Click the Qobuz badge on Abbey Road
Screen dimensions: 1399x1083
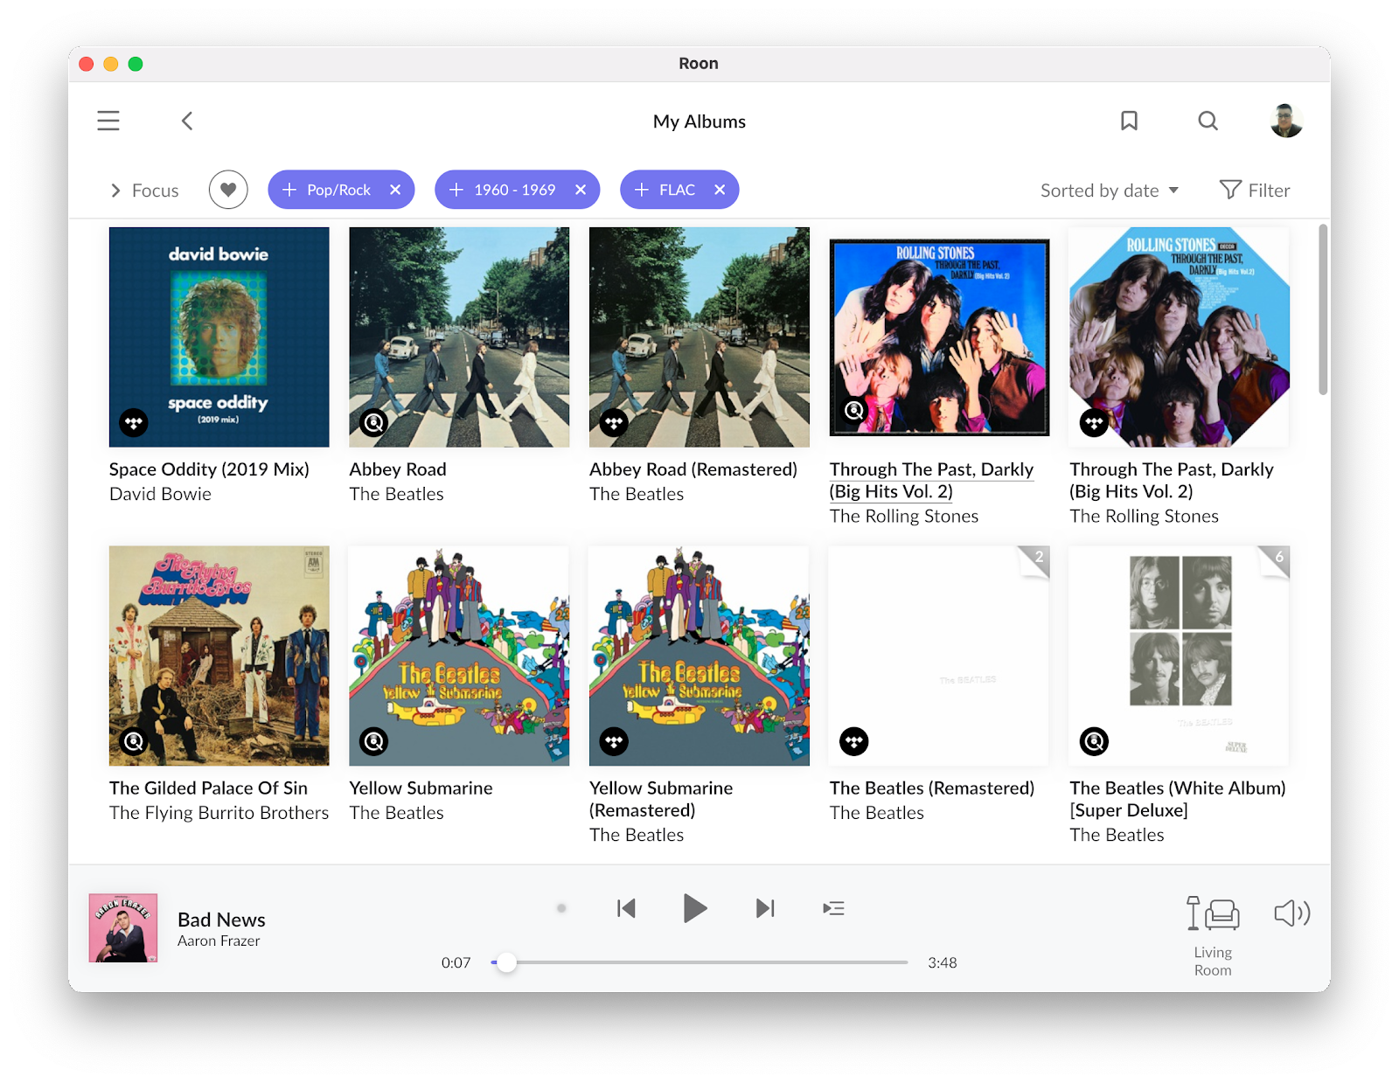point(374,423)
